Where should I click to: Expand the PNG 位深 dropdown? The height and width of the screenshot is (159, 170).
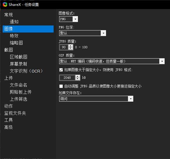pyautogui.click(x=83, y=33)
